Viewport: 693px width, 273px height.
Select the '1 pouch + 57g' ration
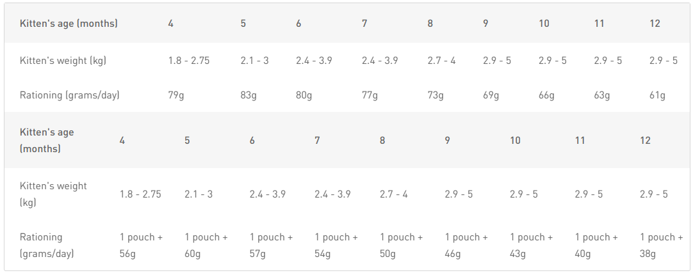tap(272, 246)
